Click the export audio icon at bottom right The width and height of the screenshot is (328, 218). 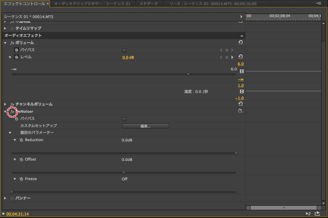(x=317, y=214)
